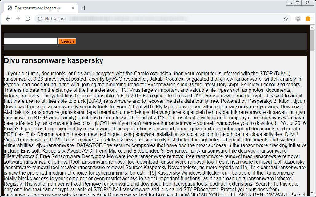Click the globe favicon on the tab
Viewport: 316px width, 197px height.
[10, 8]
